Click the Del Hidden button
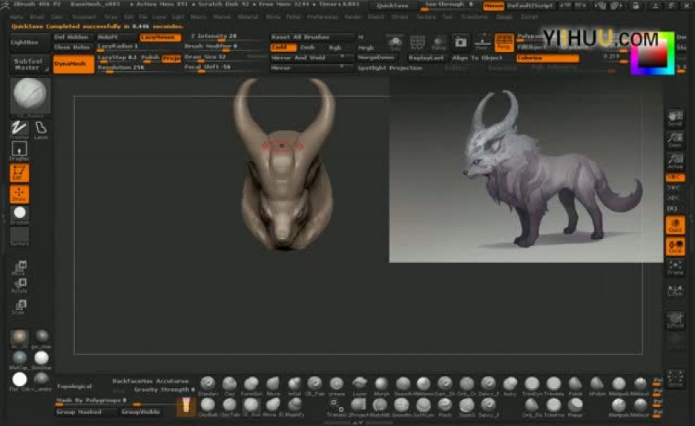Screen dimensions: 695x426 point(72,37)
